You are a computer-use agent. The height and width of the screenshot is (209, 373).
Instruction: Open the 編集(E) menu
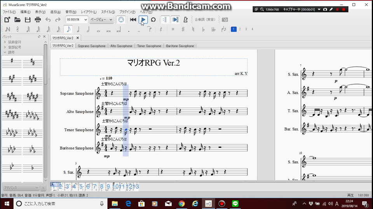point(25,12)
